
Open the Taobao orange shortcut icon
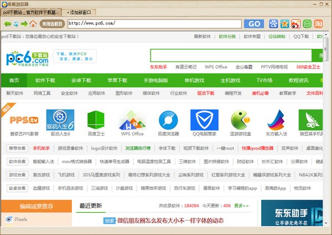click(318, 24)
